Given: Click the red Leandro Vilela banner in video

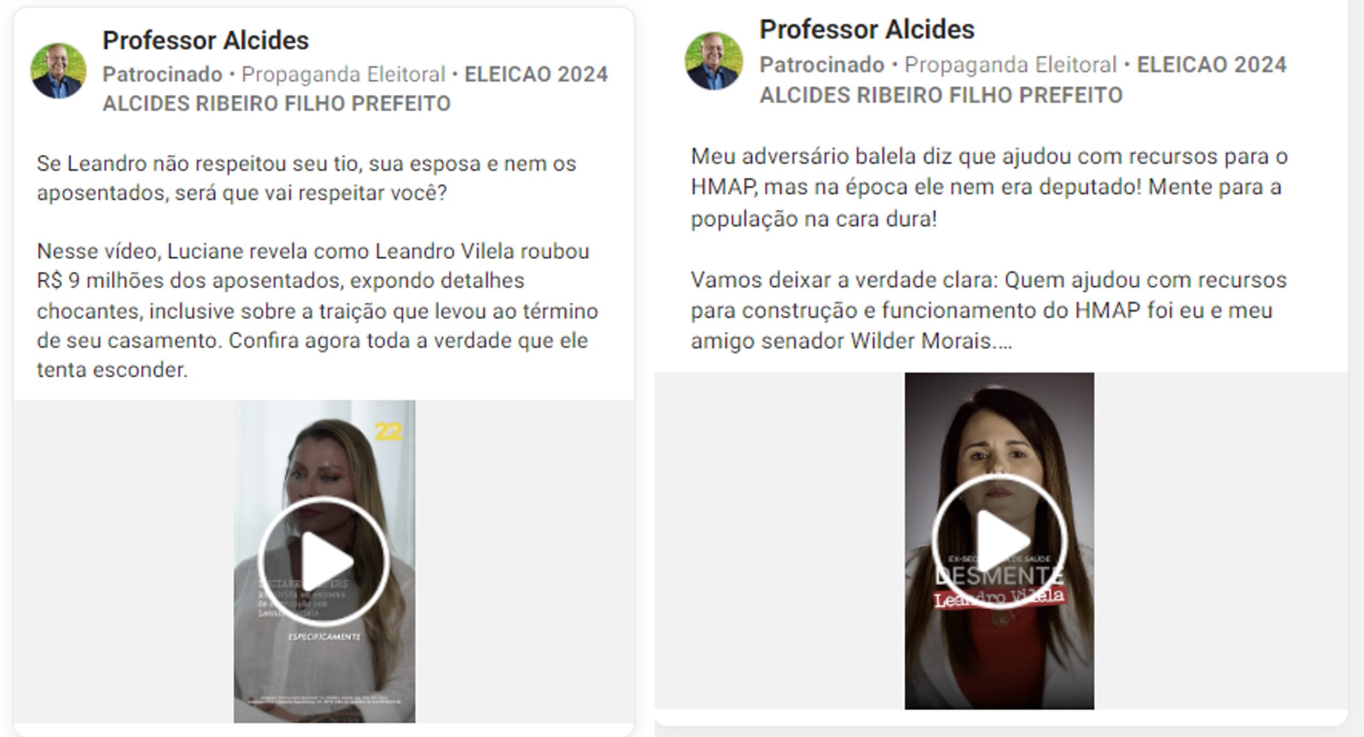Looking at the screenshot, I should click(x=999, y=596).
